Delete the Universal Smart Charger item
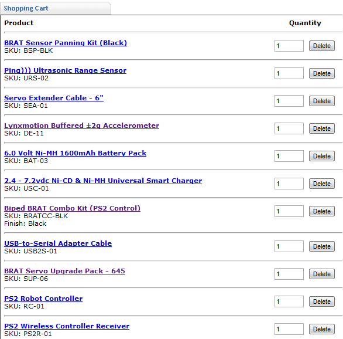The image size is (343, 339). 322,184
